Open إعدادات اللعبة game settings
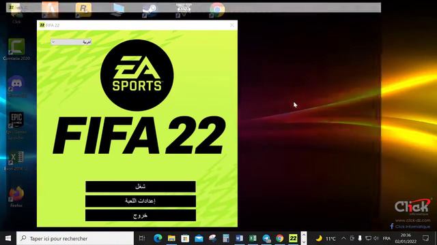Screen dimensions: 437x245 click(141, 201)
